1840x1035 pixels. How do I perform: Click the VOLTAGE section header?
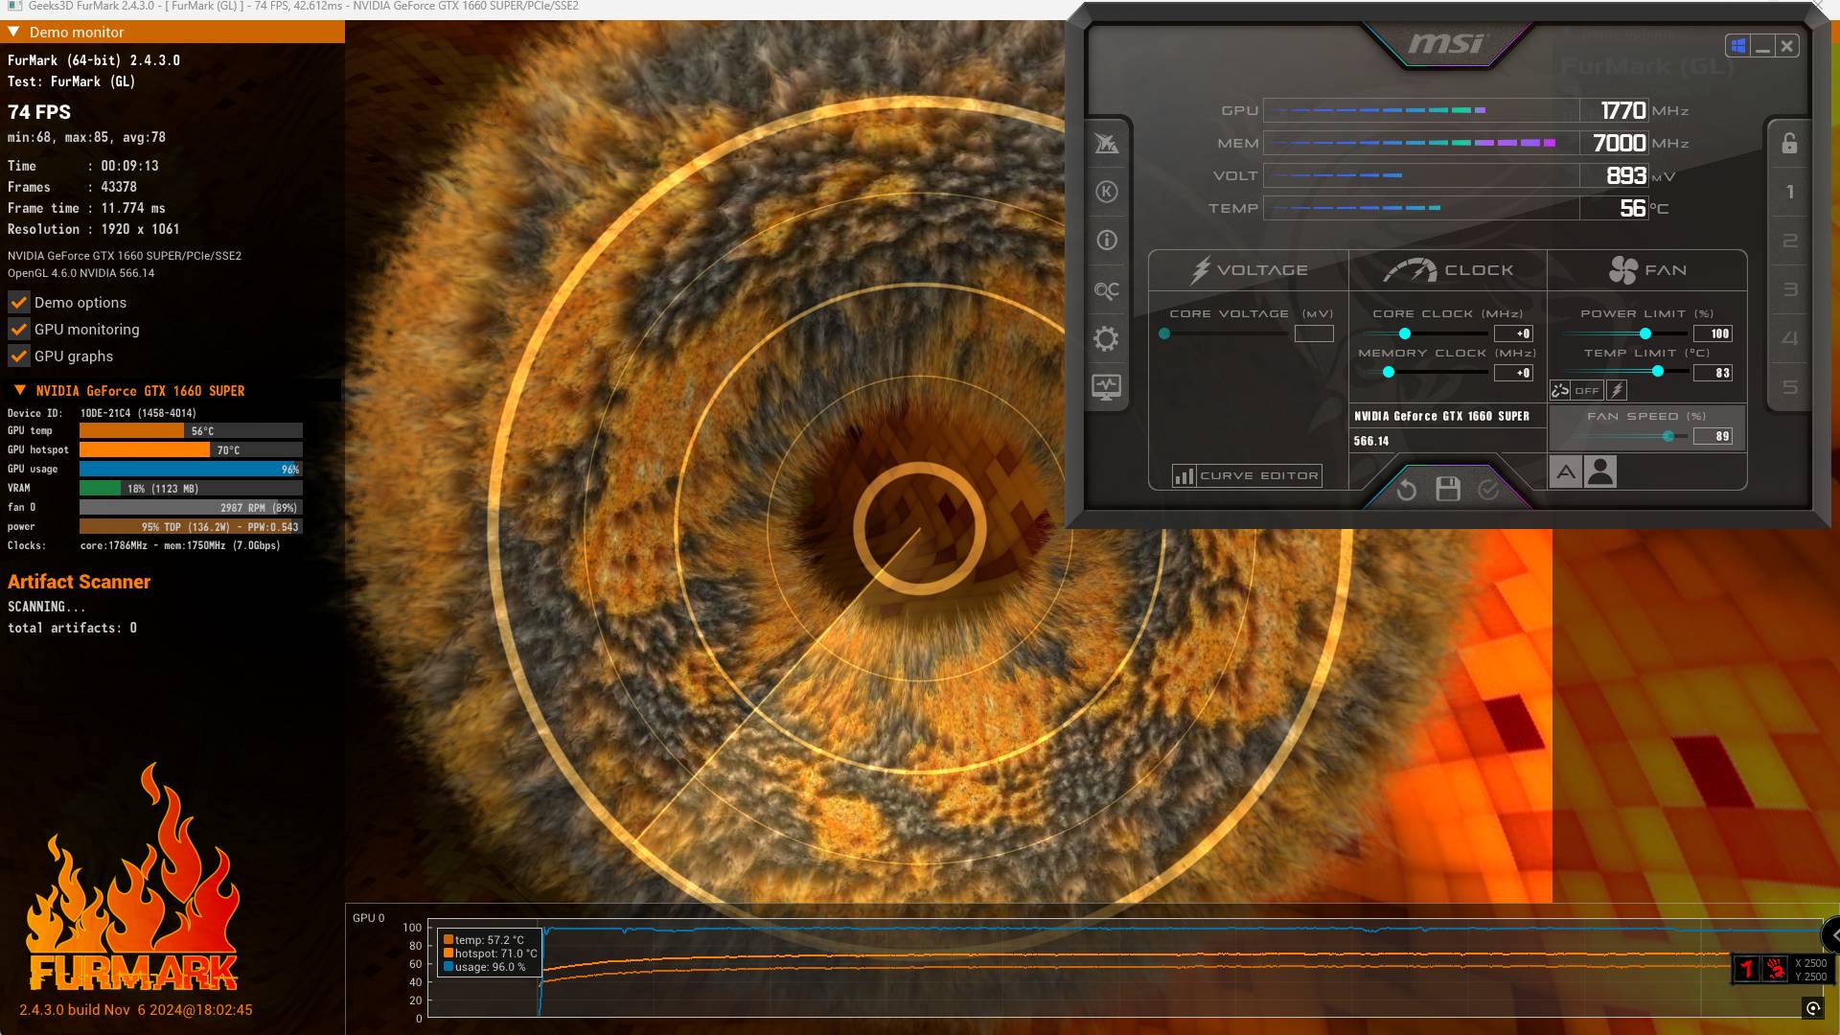click(1249, 270)
